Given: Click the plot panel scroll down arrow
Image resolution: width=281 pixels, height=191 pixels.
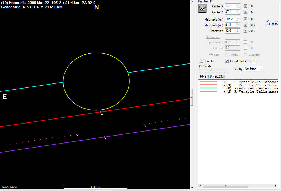Looking at the screenshot, I should (x=192, y=188).
